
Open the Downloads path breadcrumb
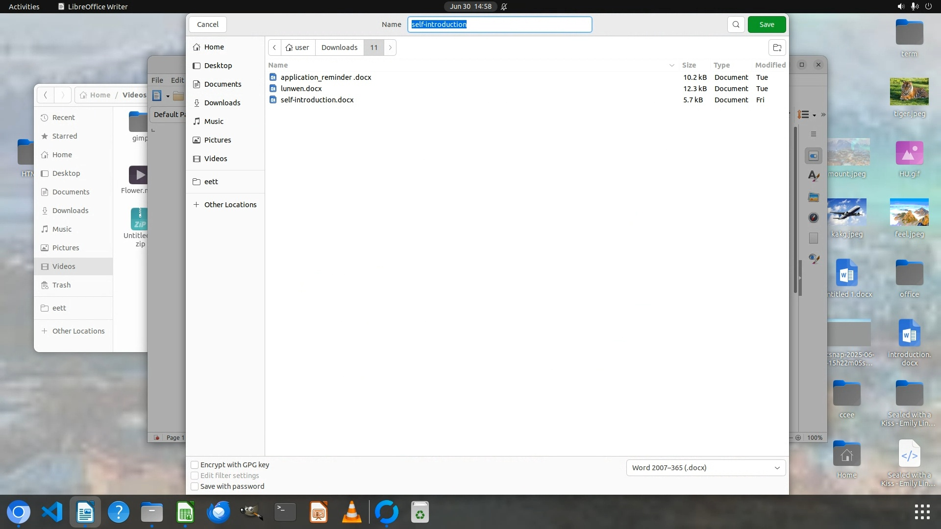click(x=339, y=48)
